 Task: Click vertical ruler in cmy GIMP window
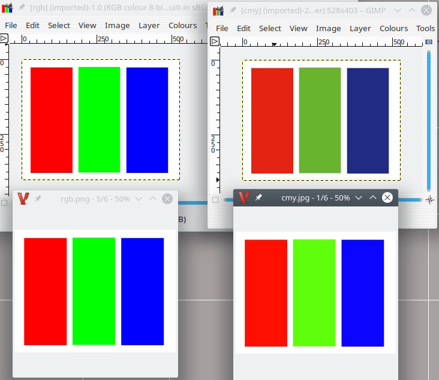215,120
